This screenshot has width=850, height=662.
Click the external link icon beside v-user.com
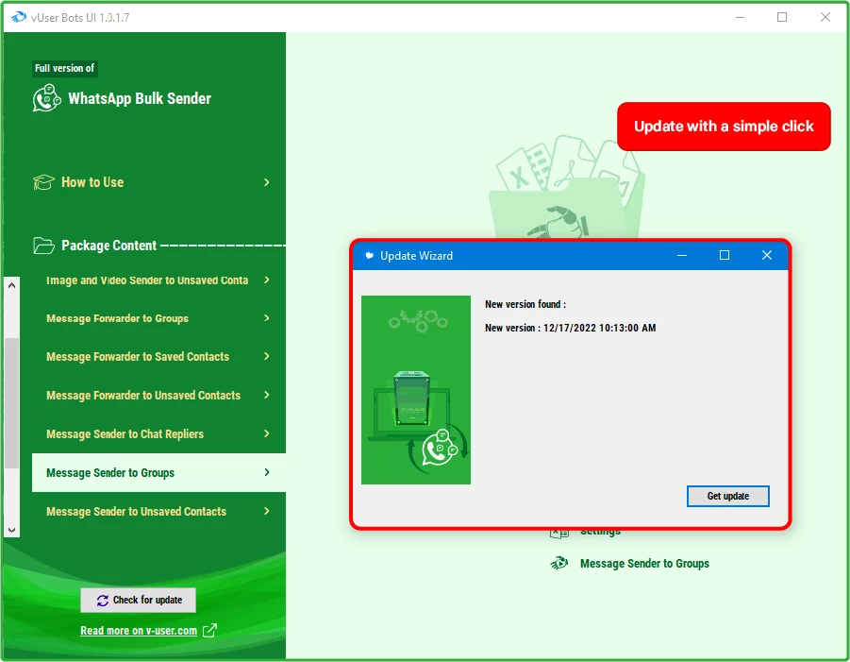(x=209, y=631)
